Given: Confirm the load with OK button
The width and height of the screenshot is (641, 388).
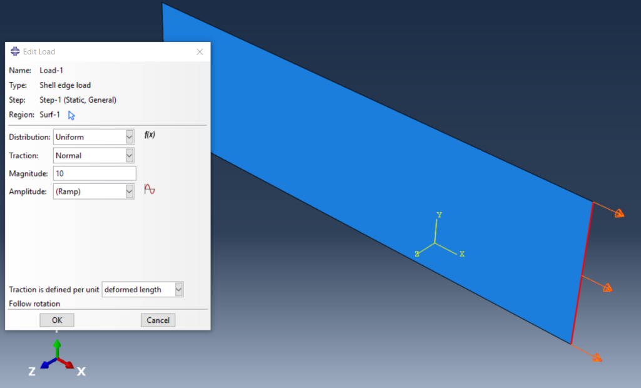Looking at the screenshot, I should (57, 320).
